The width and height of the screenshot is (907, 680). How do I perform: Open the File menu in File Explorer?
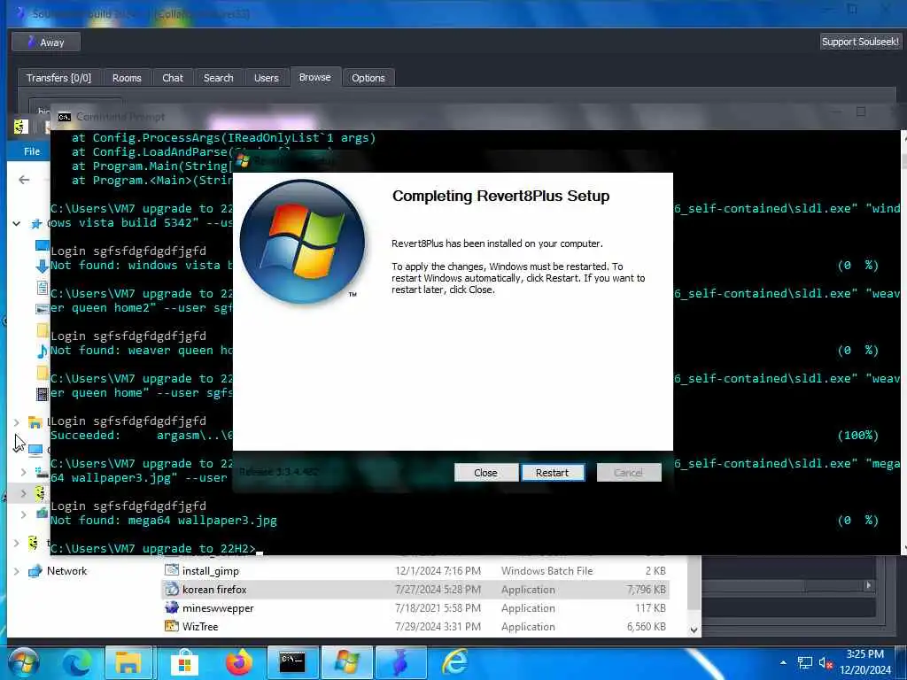tap(32, 151)
